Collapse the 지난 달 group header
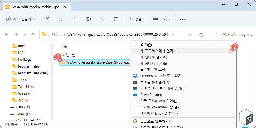 coord(69,55)
